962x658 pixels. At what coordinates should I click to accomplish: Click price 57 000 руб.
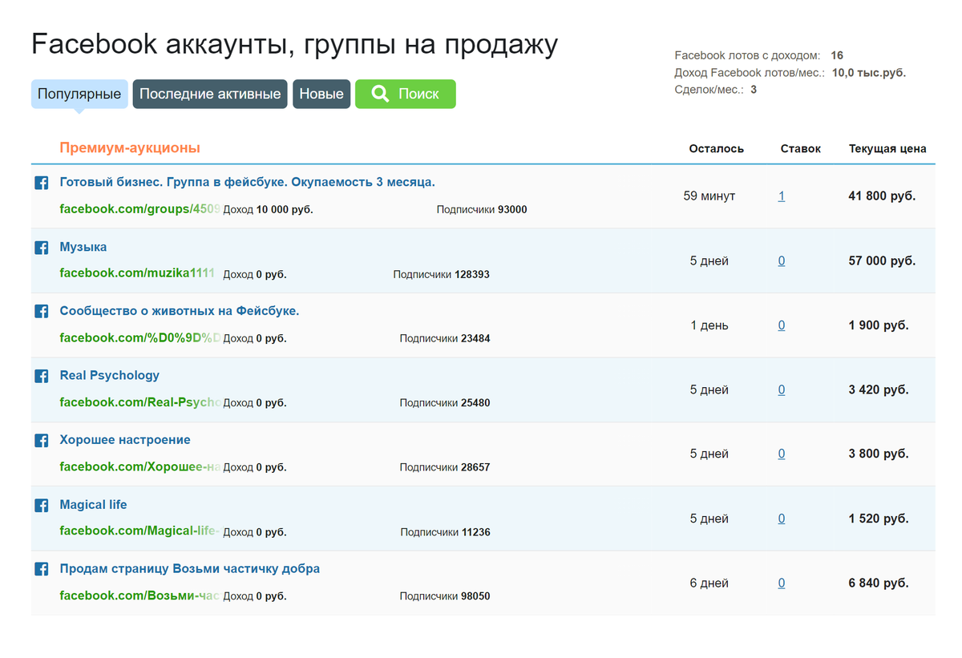[882, 260]
